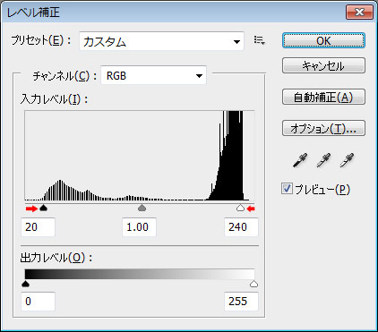The height and width of the screenshot is (332, 378).
Task: Toggle the プレビュー(P) preview checkbox
Action: coord(287,189)
